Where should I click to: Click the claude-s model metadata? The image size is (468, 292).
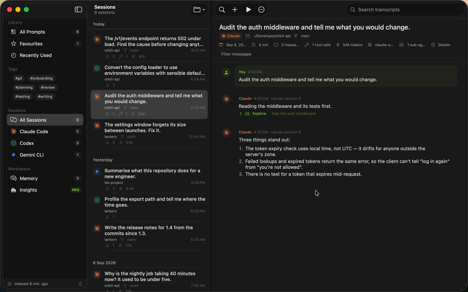coord(381,45)
